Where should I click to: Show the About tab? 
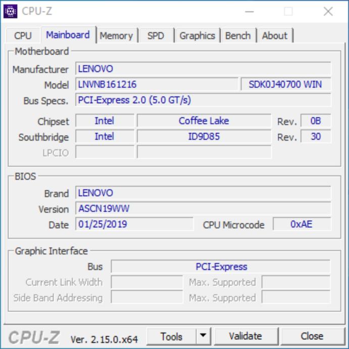pyautogui.click(x=275, y=35)
